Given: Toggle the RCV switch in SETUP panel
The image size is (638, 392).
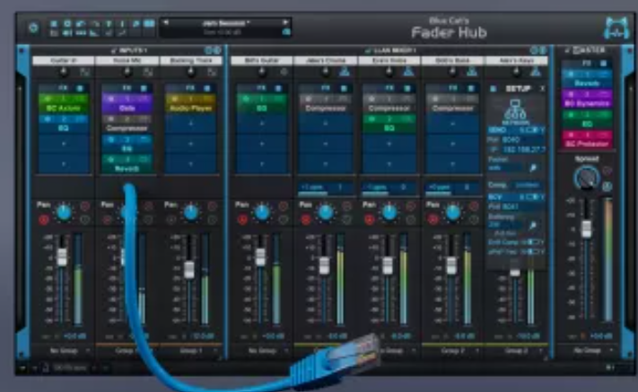Looking at the screenshot, I should (532, 197).
